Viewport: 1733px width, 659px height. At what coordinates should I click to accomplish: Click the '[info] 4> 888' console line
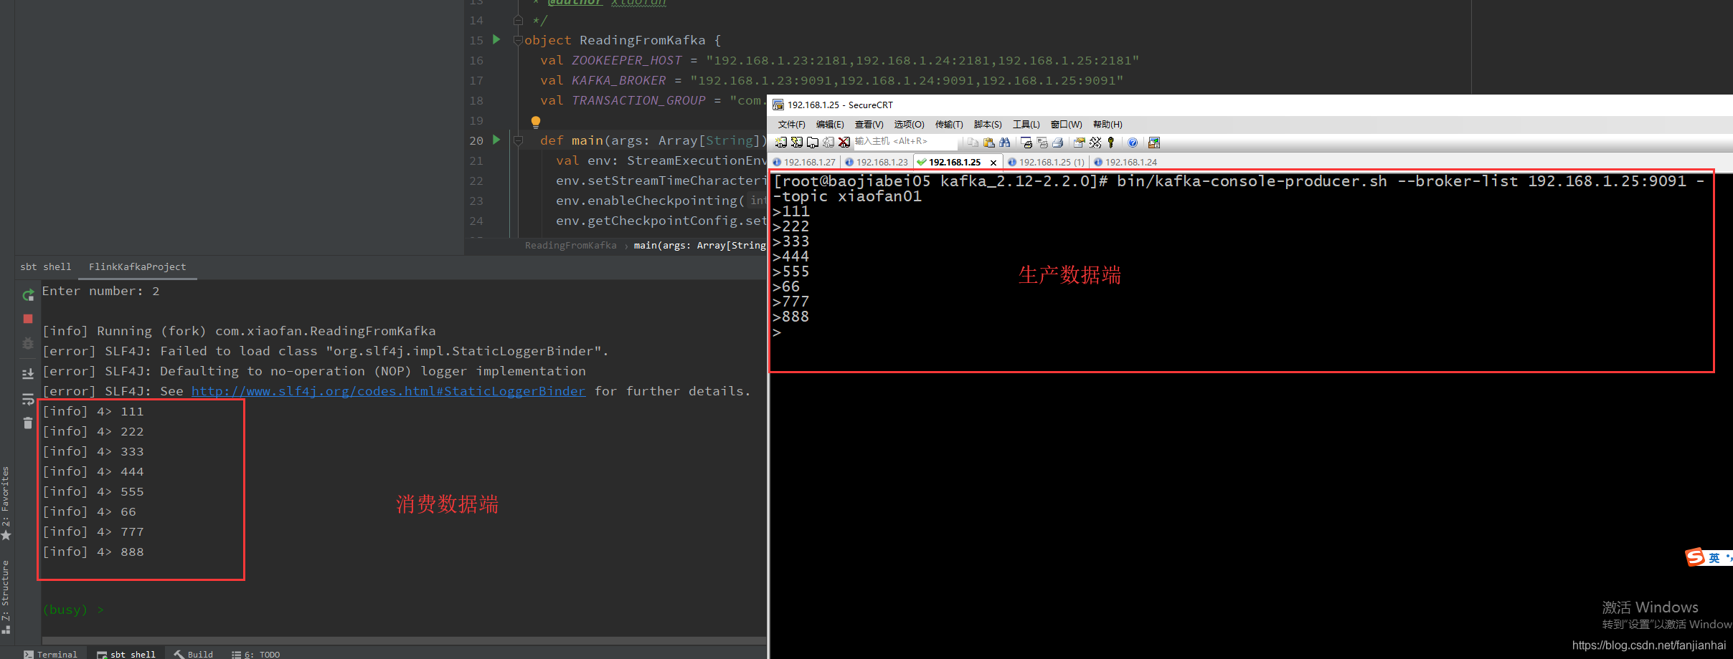[93, 552]
